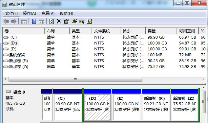
Task: Select the (E:) volume in the list
Action: [13, 49]
